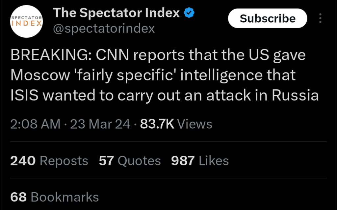This screenshot has width=337, height=210.
Task: Click the @spectatorindex handle
Action: [104, 29]
